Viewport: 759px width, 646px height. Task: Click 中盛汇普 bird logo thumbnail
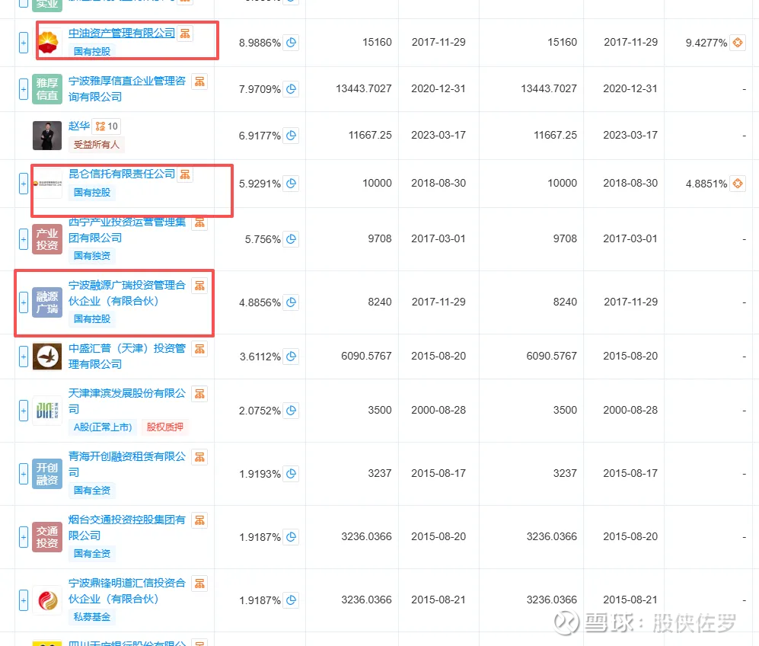(47, 357)
